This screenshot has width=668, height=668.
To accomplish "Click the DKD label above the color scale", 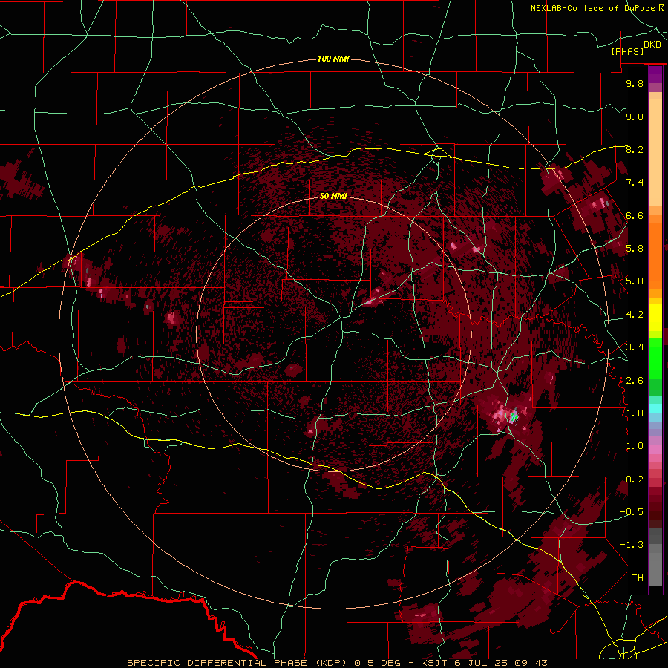I will tap(652, 45).
